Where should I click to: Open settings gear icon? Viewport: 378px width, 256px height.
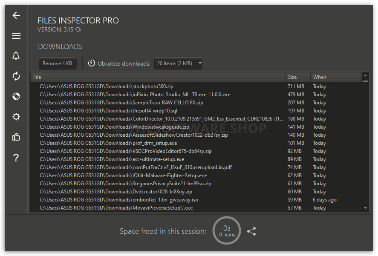click(16, 117)
